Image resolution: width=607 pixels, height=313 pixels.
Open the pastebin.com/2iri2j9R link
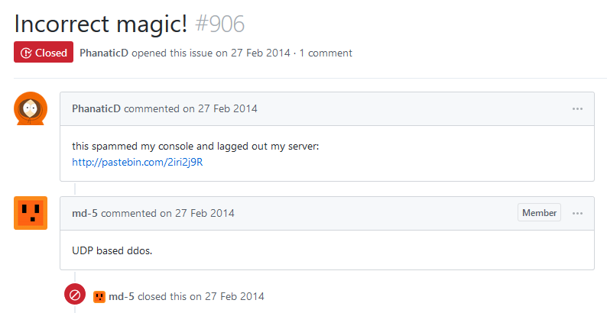point(137,162)
